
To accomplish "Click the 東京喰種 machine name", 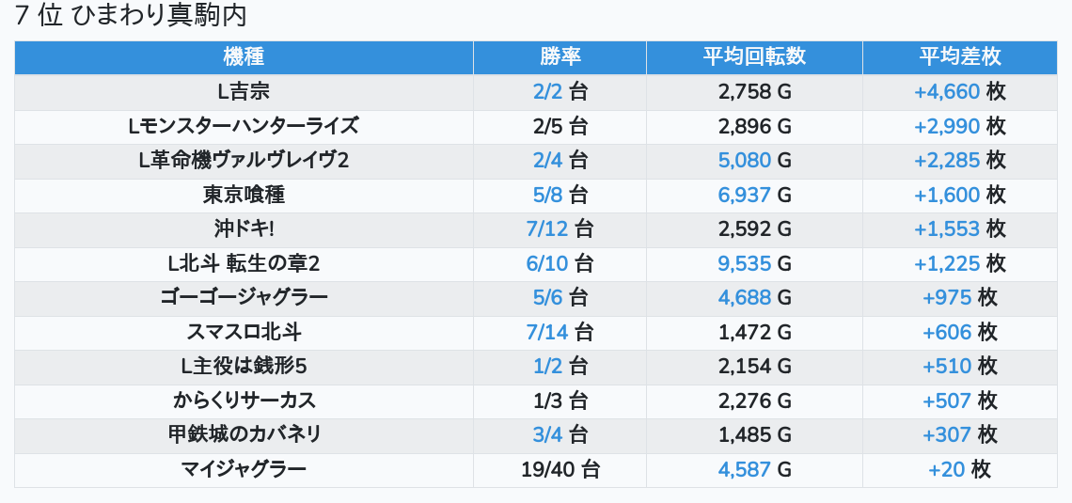I will click(244, 195).
